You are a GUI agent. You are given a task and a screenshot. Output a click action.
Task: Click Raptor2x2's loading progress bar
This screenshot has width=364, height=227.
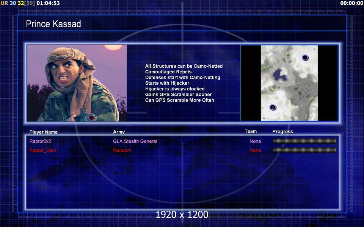(304, 141)
